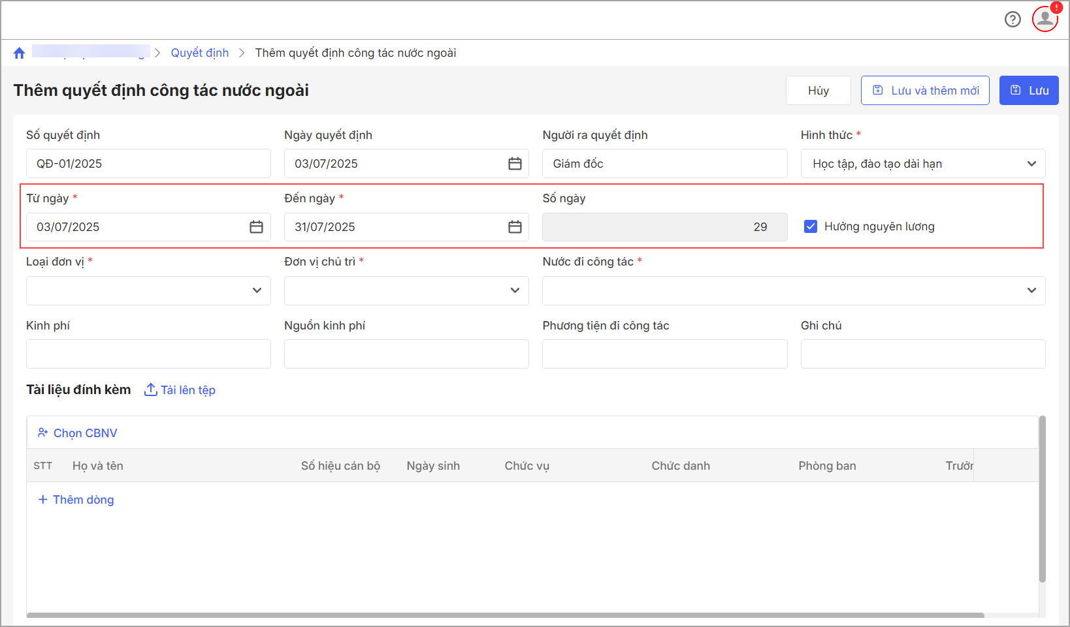The image size is (1070, 627).
Task: Open calendar picker for Từ ngày
Action: point(256,227)
